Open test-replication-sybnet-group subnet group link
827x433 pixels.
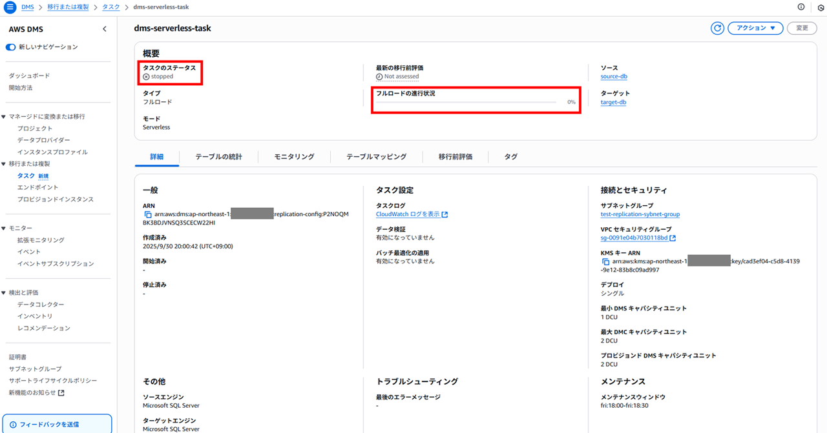(640, 214)
